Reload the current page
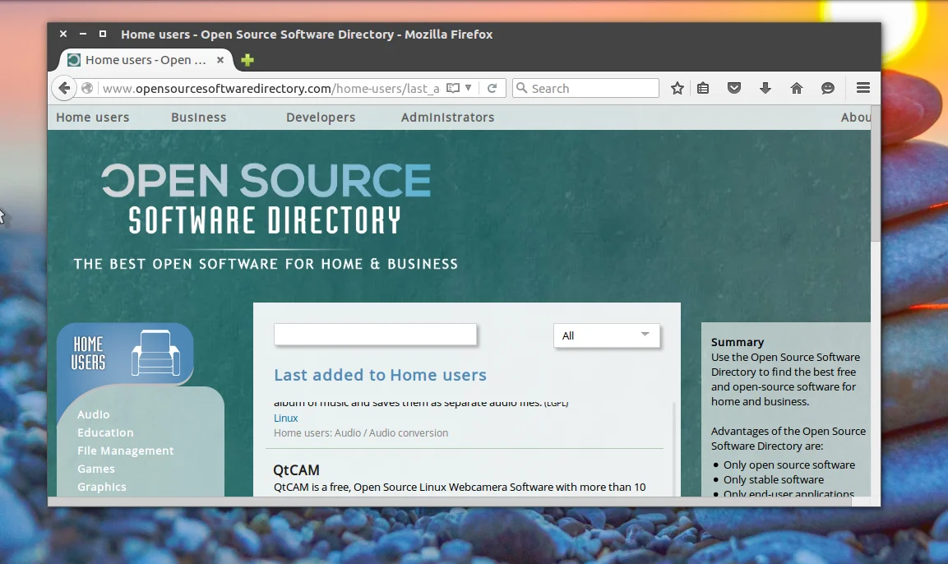Screen dimensions: 948x564 point(492,88)
